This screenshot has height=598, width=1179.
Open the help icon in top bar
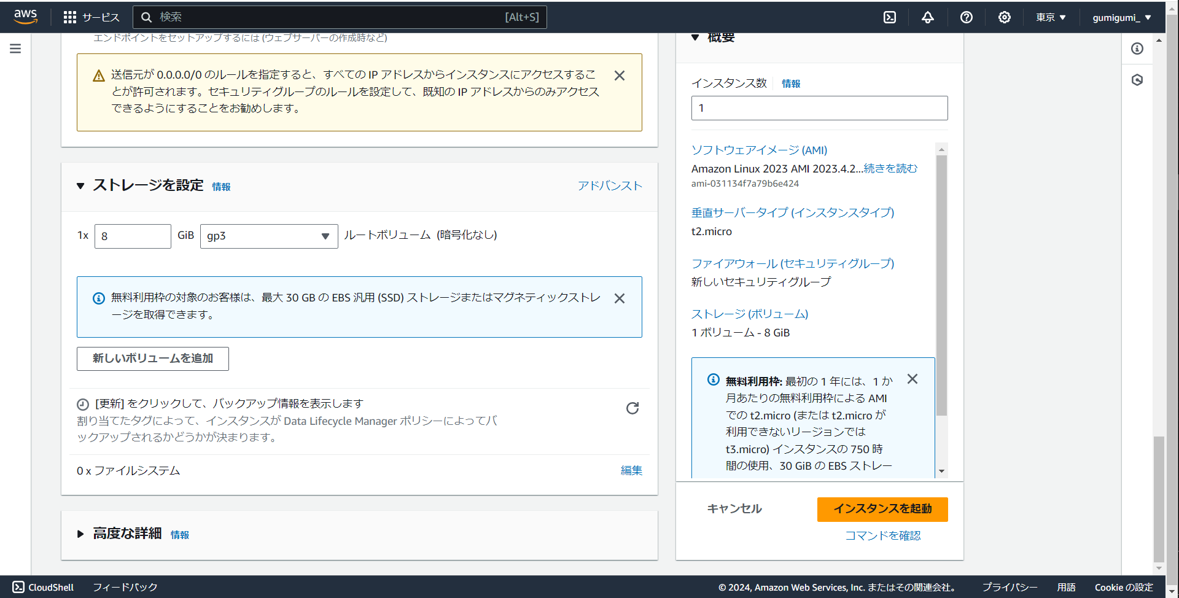966,17
